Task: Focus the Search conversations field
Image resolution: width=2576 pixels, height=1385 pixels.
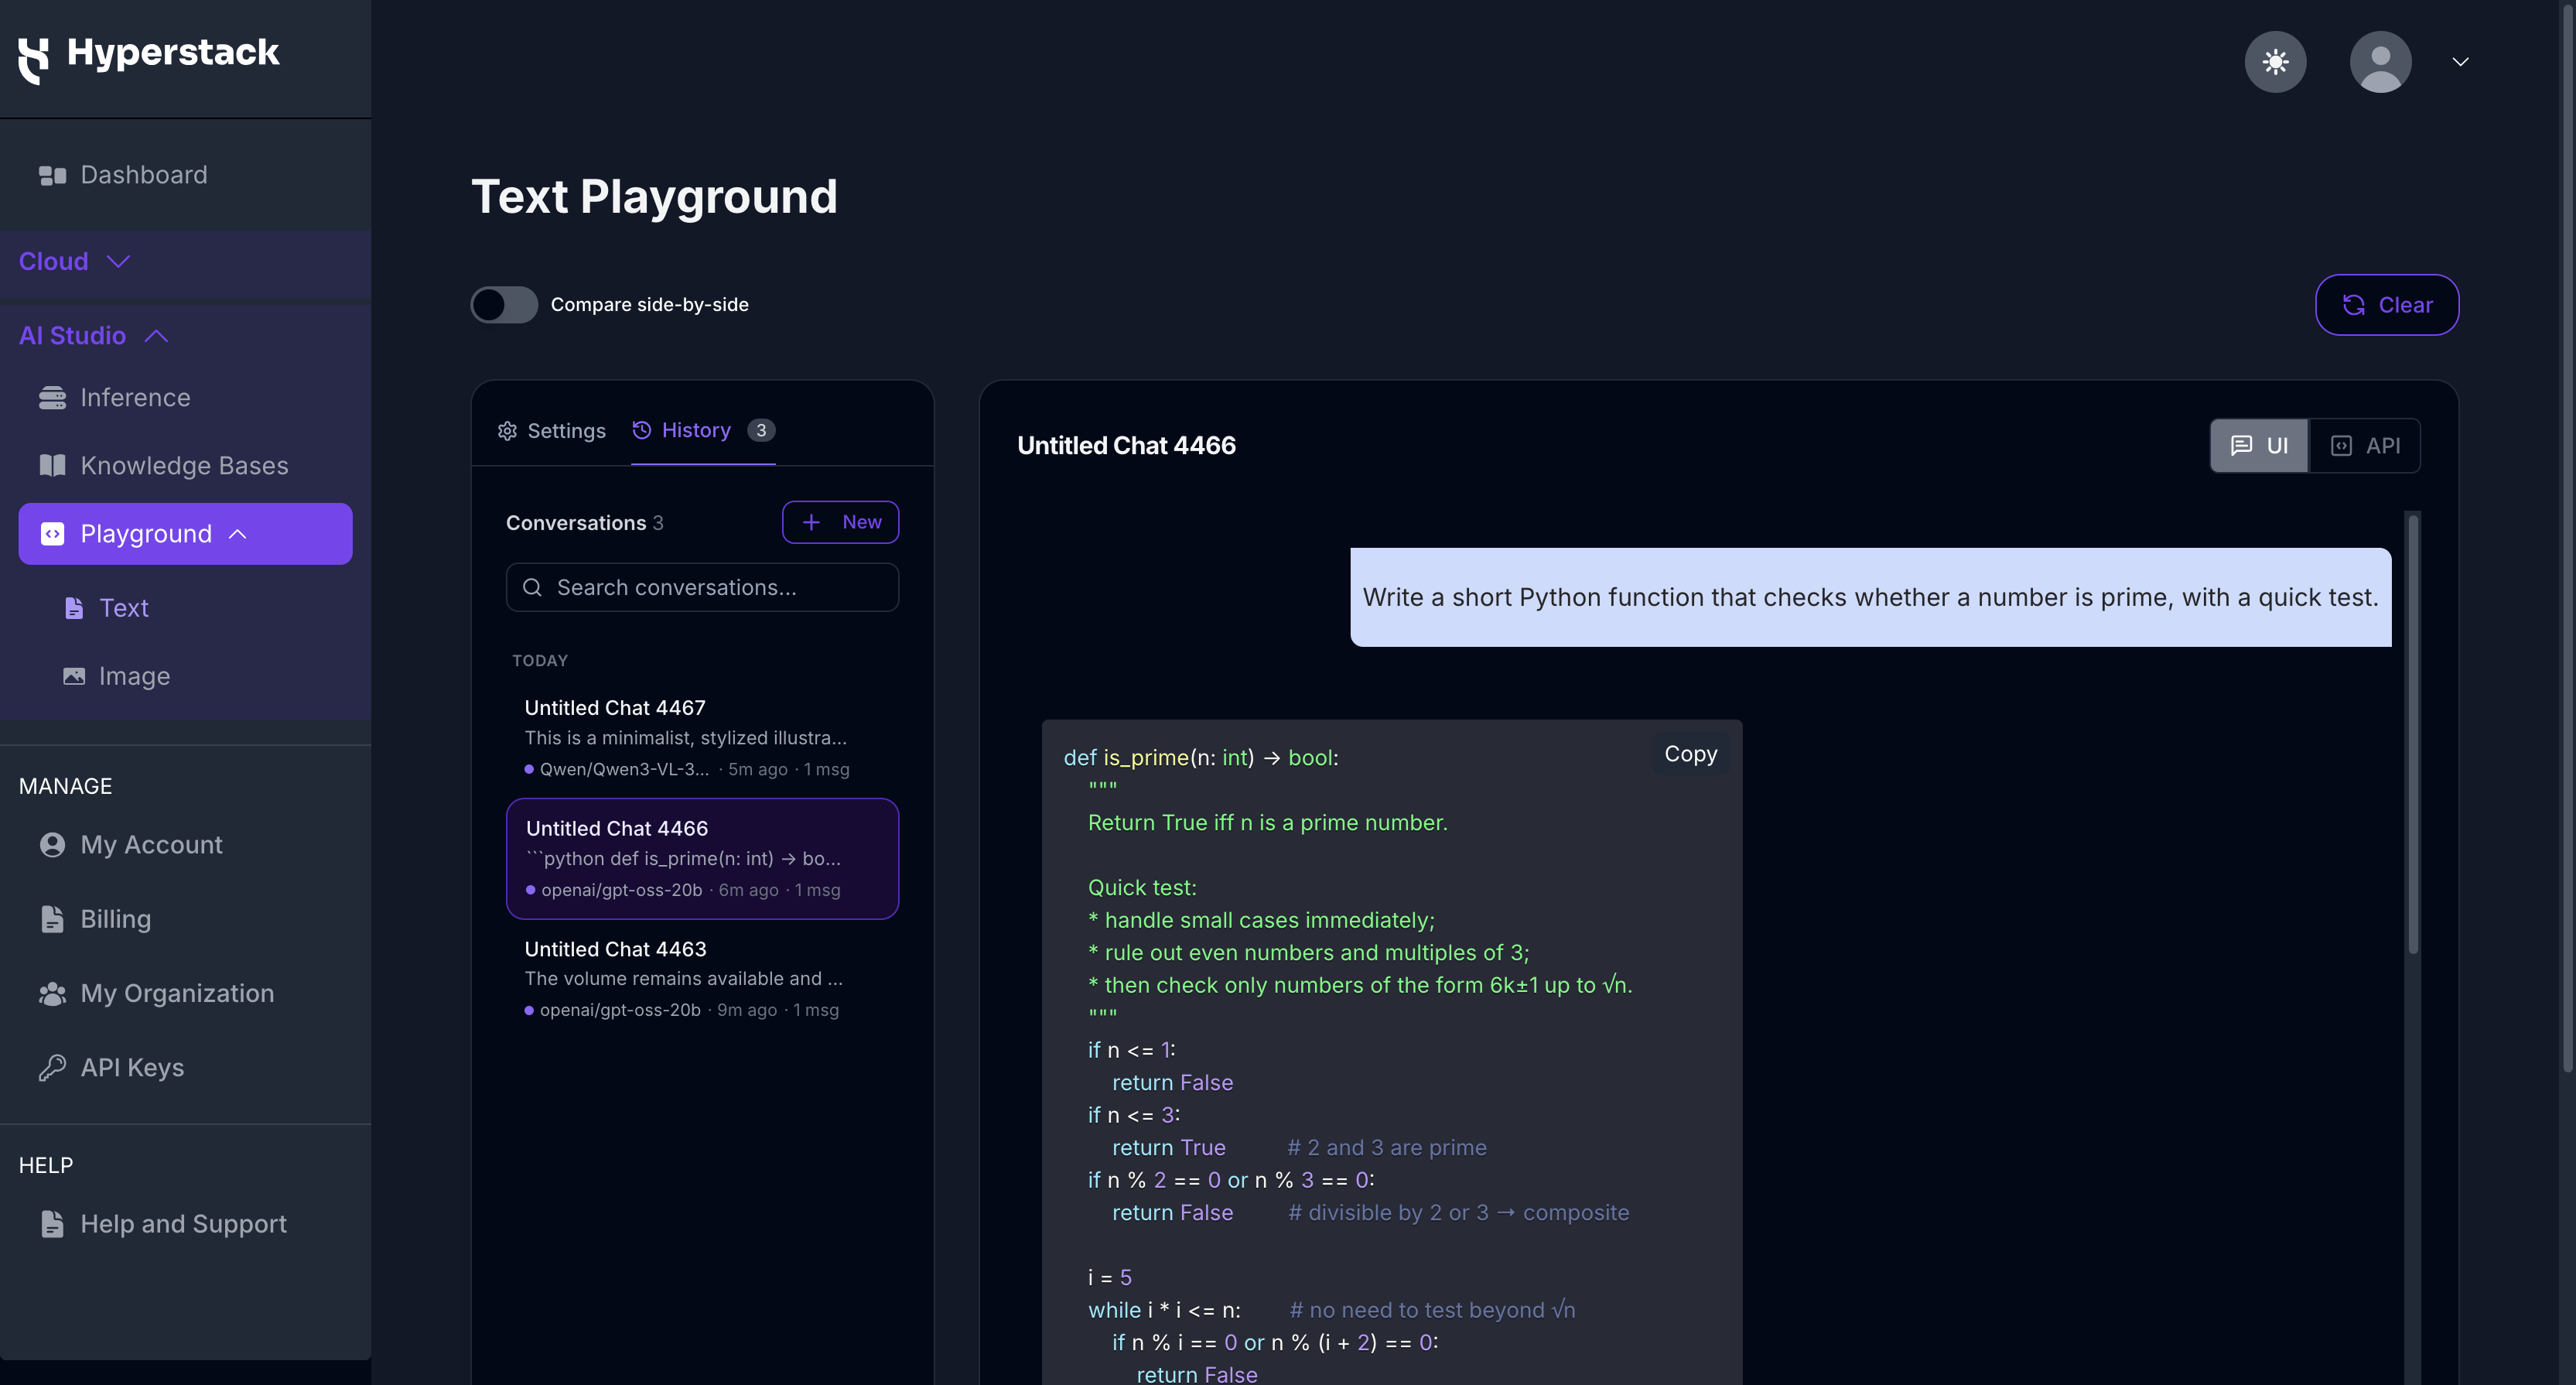Action: pos(702,588)
